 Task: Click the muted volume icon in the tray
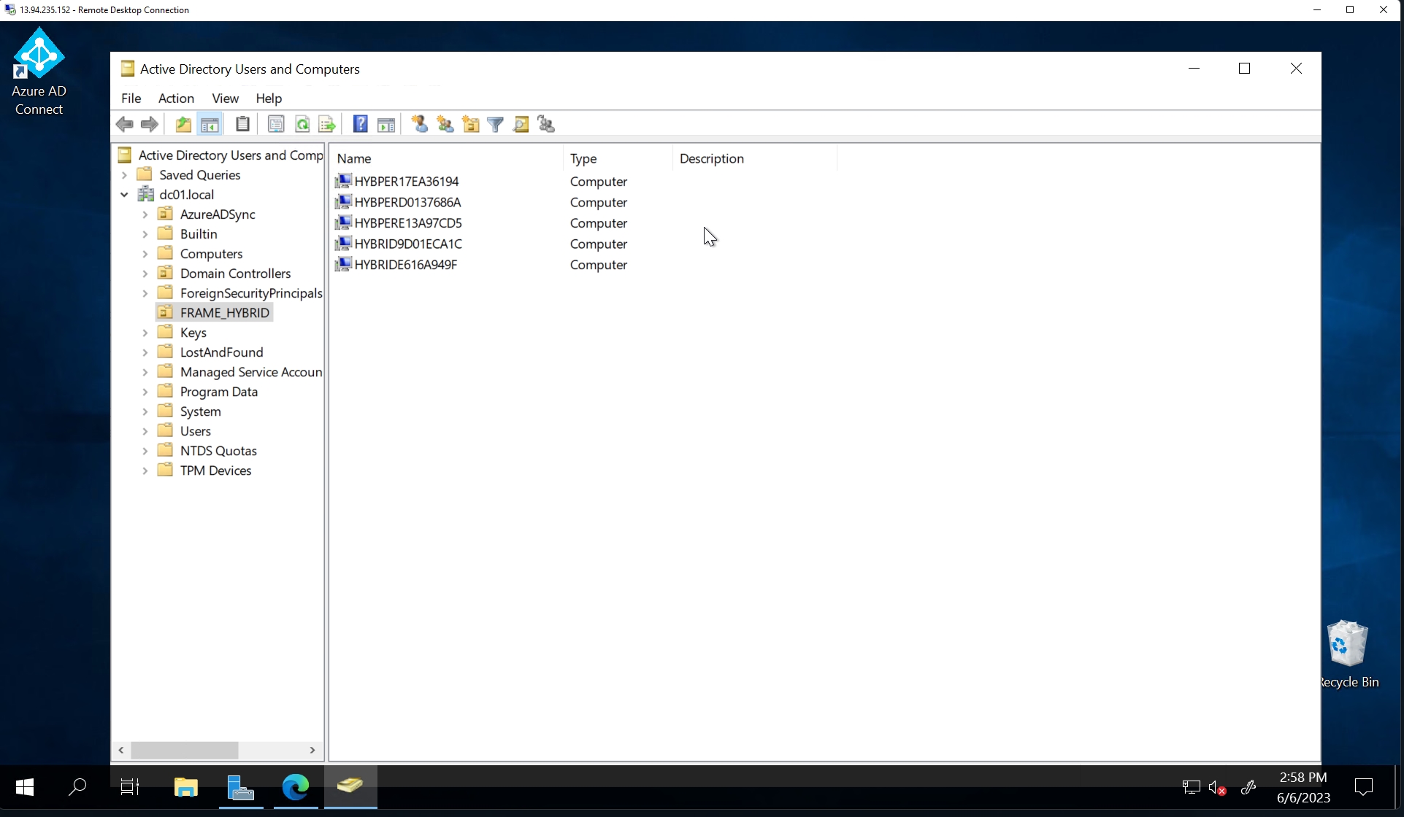point(1217,787)
